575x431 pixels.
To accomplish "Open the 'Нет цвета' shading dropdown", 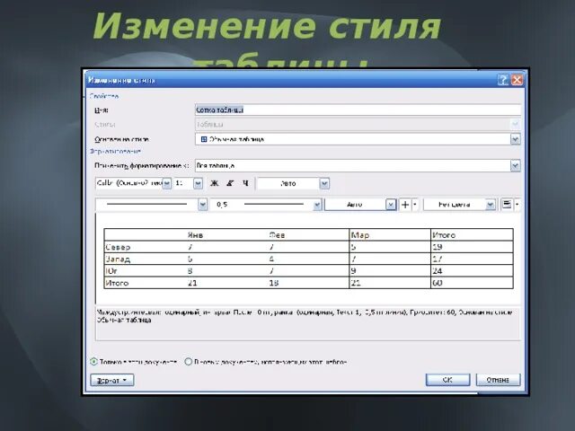I will coord(491,205).
